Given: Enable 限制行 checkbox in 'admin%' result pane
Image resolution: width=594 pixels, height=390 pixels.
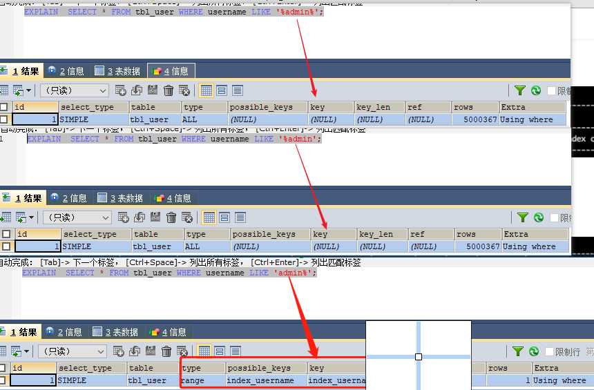Looking at the screenshot, I should click(549, 351).
